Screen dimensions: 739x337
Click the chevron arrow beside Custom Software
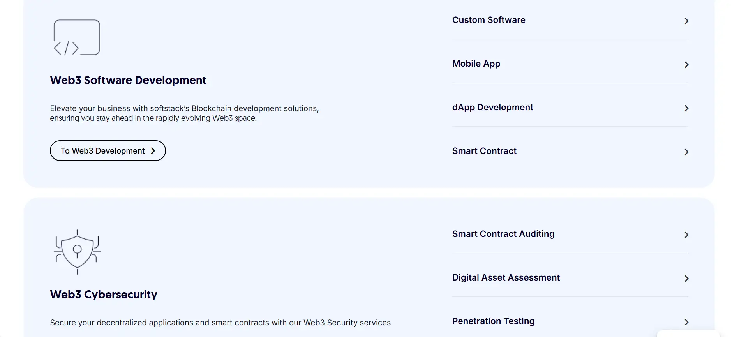(x=686, y=21)
